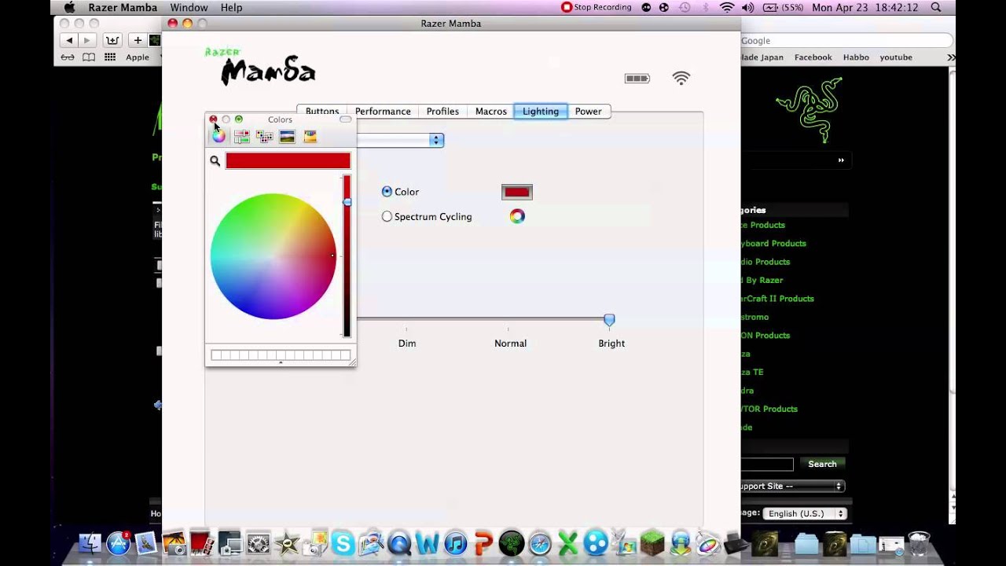This screenshot has height=566, width=1006.
Task: Switch to Color Sliders picker mode
Action: pyautogui.click(x=241, y=136)
